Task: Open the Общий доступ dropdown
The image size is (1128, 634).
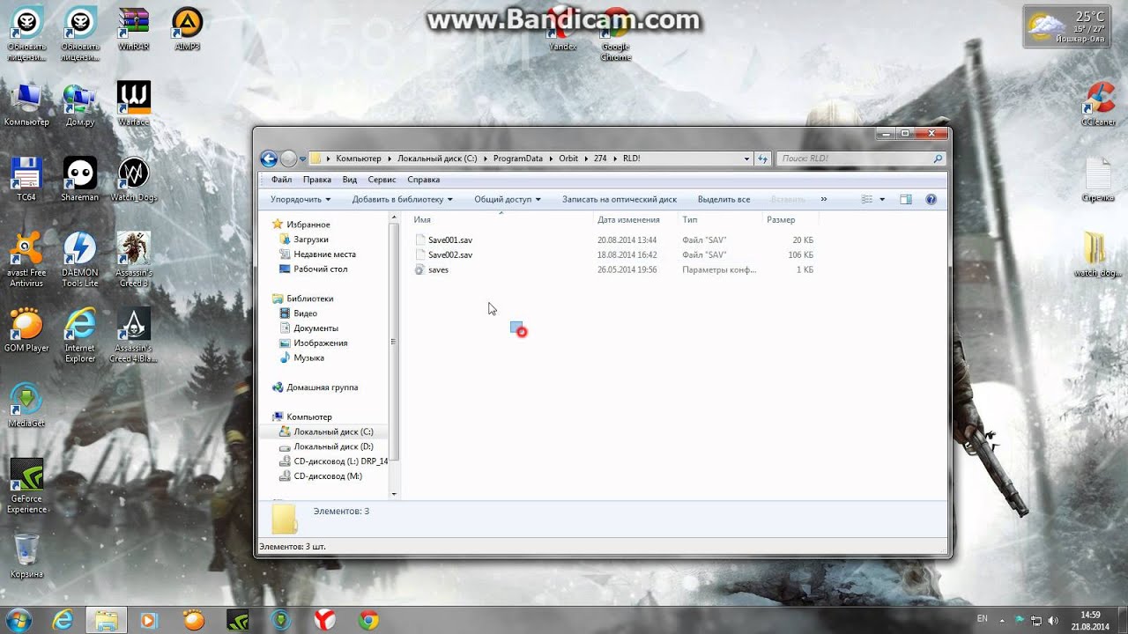Action: click(508, 200)
